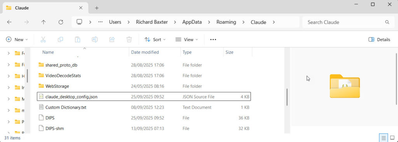398x142 pixels.
Task: Click the Copy icon in toolbar
Action: (x=60, y=40)
